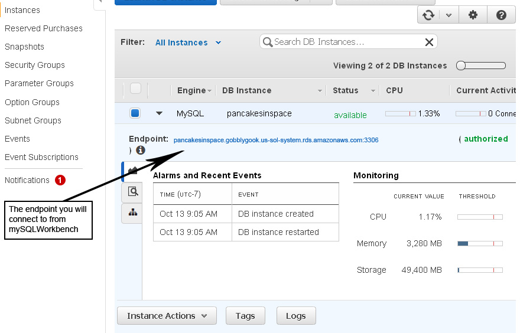Viewport: 520px width, 333px height.
Task: Click the MySQL engine cell
Action: [190, 113]
